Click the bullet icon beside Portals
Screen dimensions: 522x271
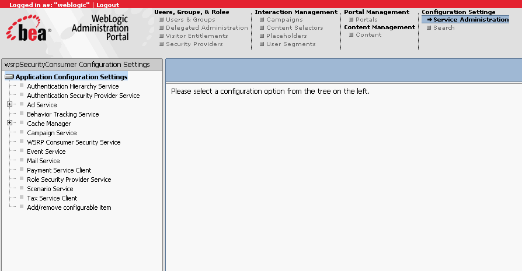tap(352, 20)
